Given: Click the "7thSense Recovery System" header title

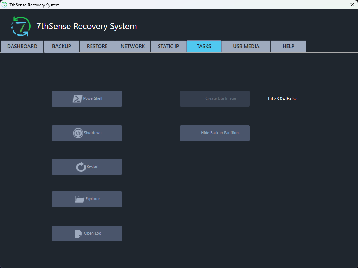Looking at the screenshot, I should (87, 27).
